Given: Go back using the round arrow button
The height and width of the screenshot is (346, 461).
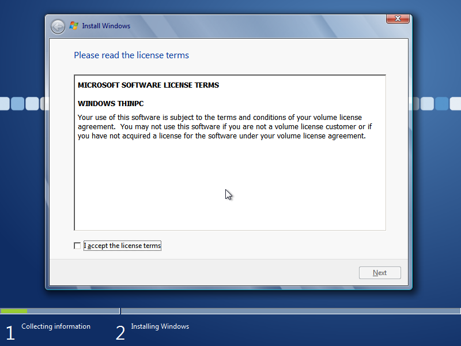Looking at the screenshot, I should (58, 27).
